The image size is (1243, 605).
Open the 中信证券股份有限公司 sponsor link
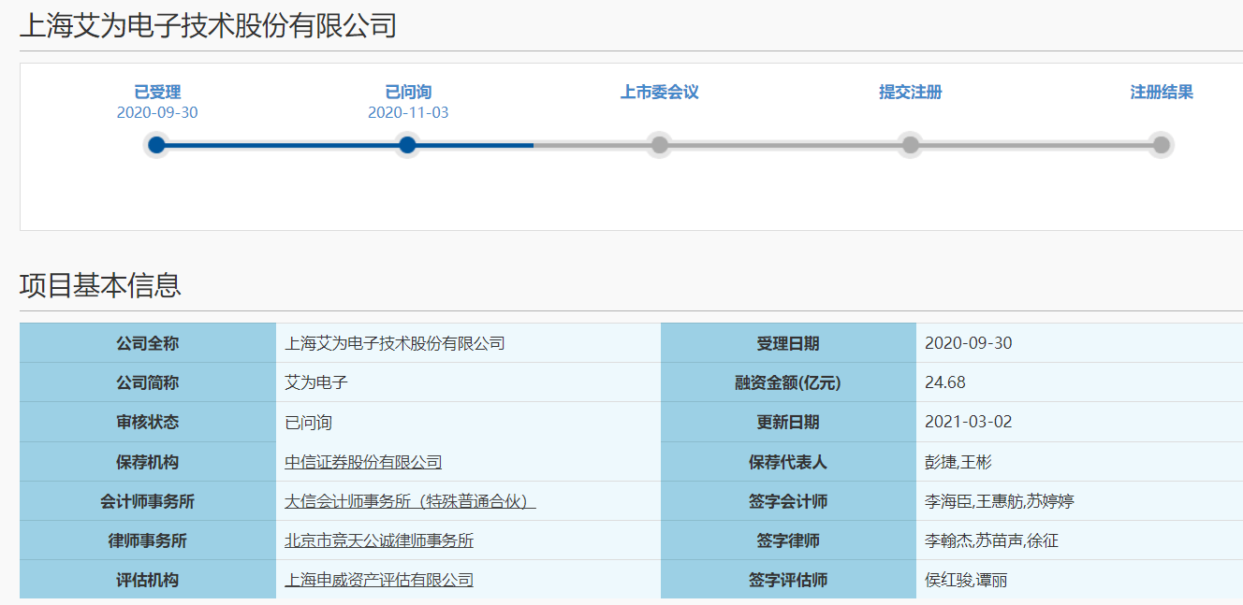tap(363, 462)
